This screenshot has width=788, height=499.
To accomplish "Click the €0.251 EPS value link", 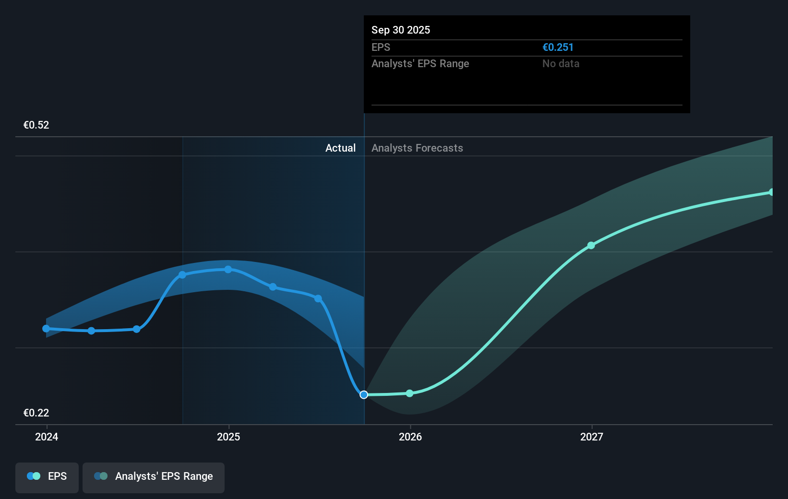I will click(558, 47).
